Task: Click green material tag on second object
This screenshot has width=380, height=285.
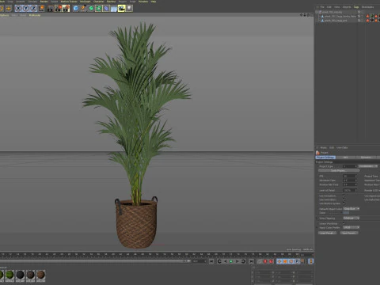Action: (x=372, y=16)
